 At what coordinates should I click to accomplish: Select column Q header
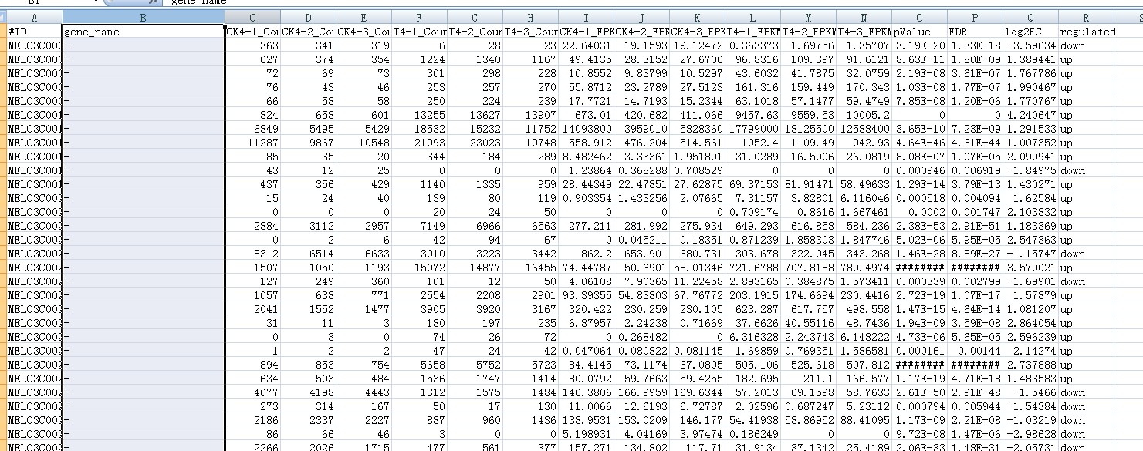pyautogui.click(x=1030, y=17)
